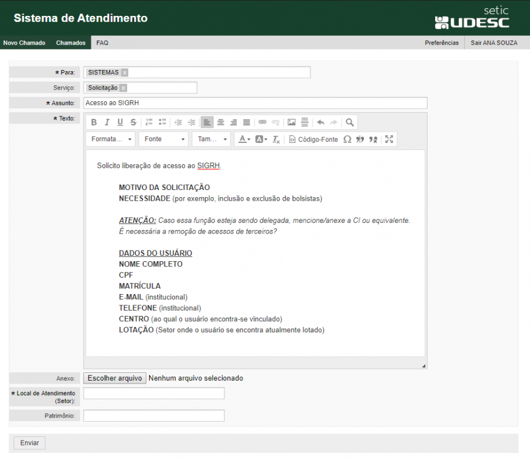Click the 'MATRÍCULA' line
Image resolution: width=530 pixels, height=460 pixels.
coord(140,286)
